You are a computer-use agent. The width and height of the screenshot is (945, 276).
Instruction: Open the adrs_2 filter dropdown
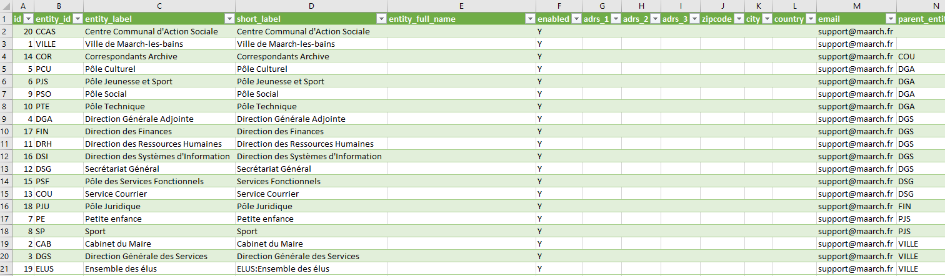[x=654, y=19]
